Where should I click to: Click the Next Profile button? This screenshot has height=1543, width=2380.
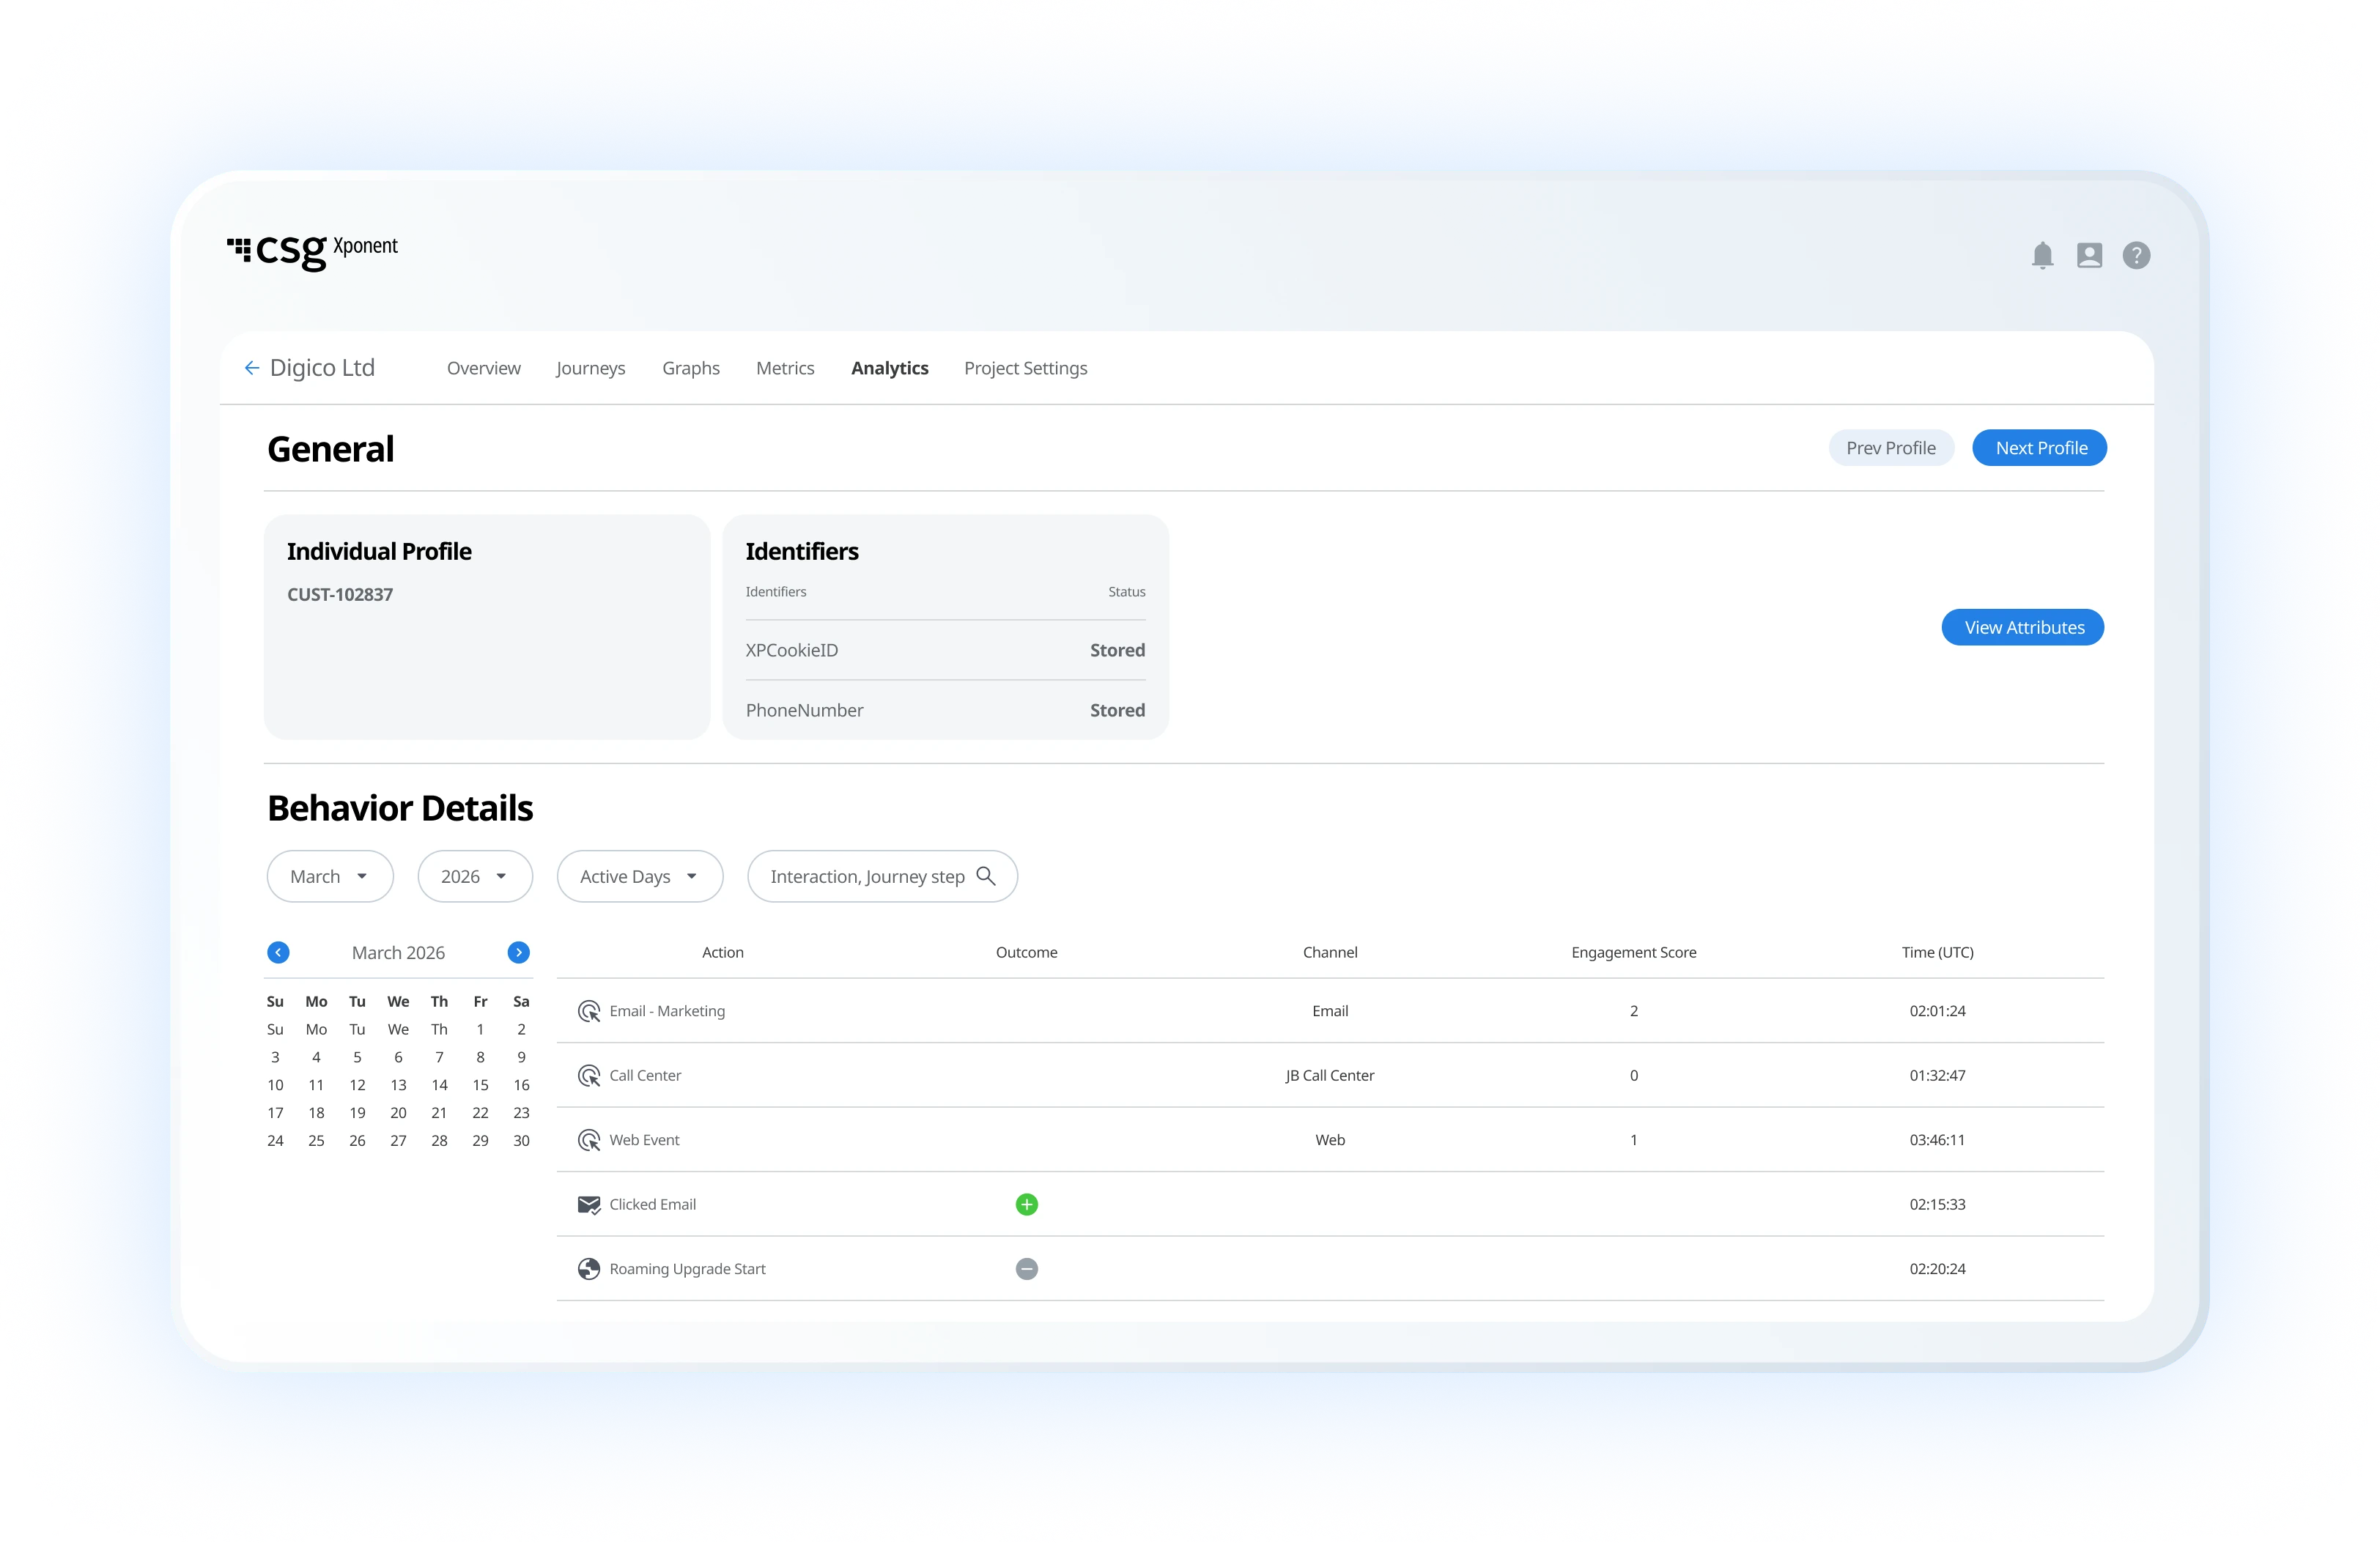(2040, 448)
